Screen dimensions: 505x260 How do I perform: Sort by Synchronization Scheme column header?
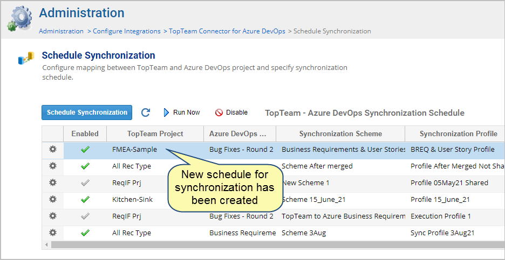340,133
